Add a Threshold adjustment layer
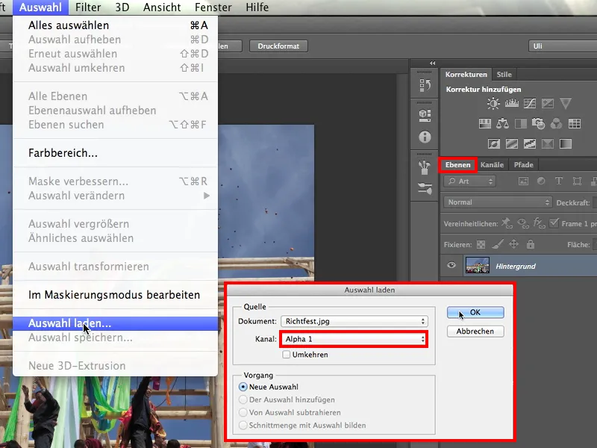This screenshot has height=448, width=597. pos(530,143)
